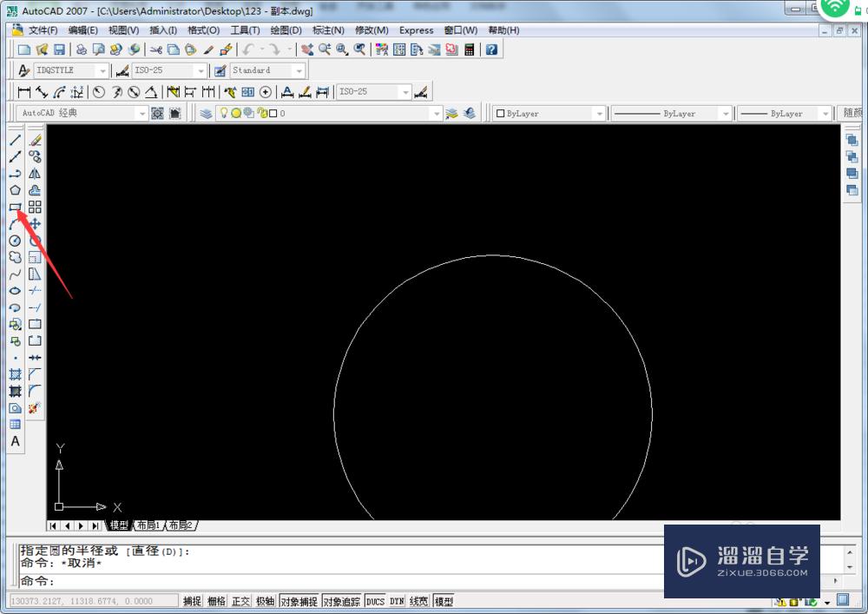The height and width of the screenshot is (614, 868).
Task: Enable ortho mode in the status bar
Action: (x=240, y=600)
